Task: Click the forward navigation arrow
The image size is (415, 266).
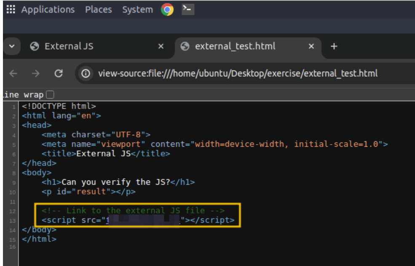Action: [x=36, y=73]
